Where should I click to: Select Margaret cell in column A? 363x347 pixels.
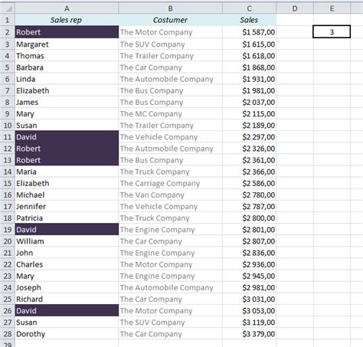click(67, 44)
